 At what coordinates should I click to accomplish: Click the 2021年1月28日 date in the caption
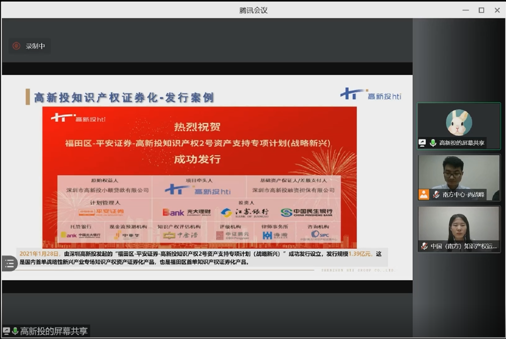39,254
